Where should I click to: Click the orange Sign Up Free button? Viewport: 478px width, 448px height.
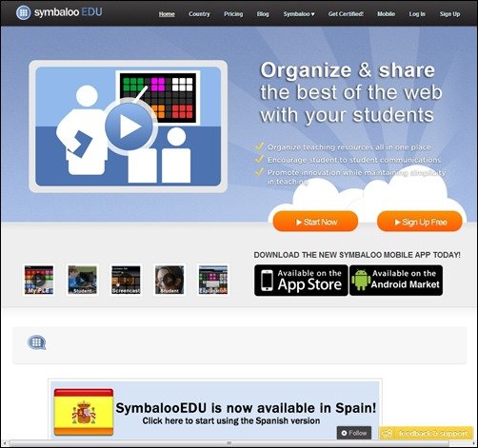(x=420, y=222)
